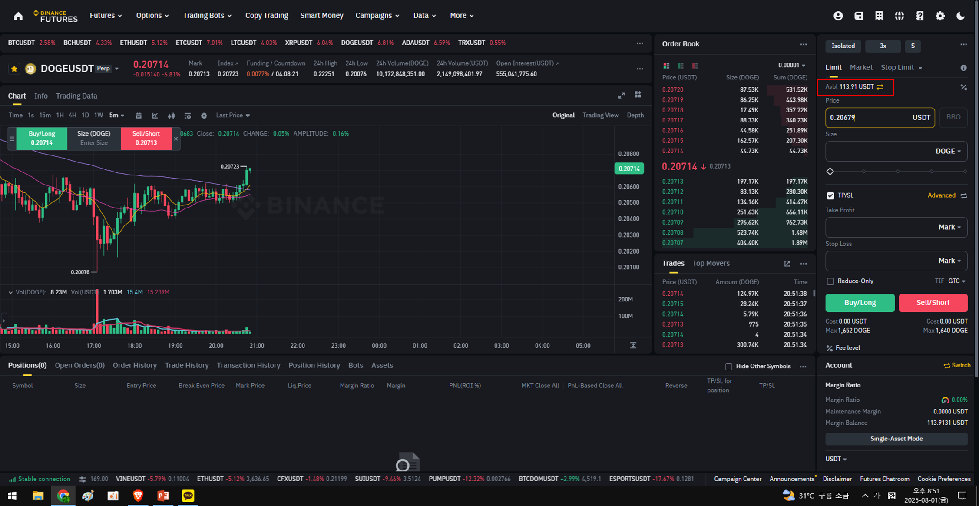Screen dimensions: 979x506
Task: Enable the Reduce-Only checkbox
Action: coord(830,281)
